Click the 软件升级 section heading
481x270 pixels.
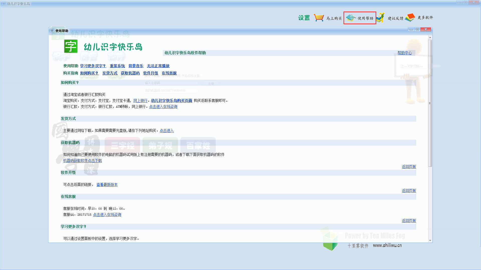68,172
